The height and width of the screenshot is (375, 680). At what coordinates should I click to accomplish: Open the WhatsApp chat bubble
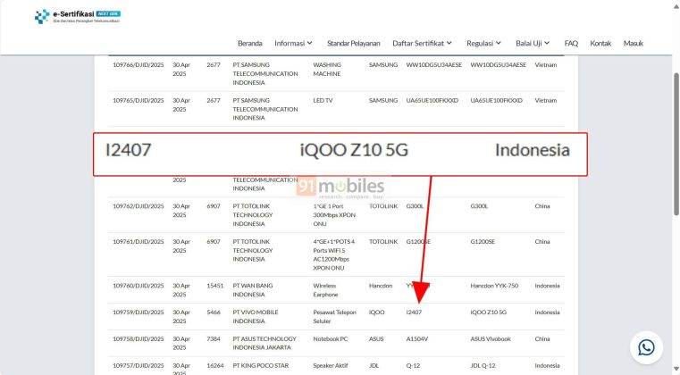(x=646, y=347)
